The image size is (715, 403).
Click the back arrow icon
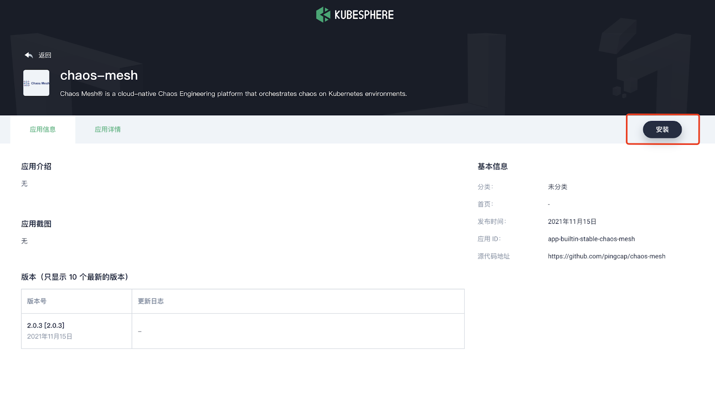[x=29, y=55]
